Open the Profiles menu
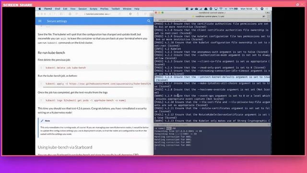Viewport: 307px width, 173px height. [105, 9]
